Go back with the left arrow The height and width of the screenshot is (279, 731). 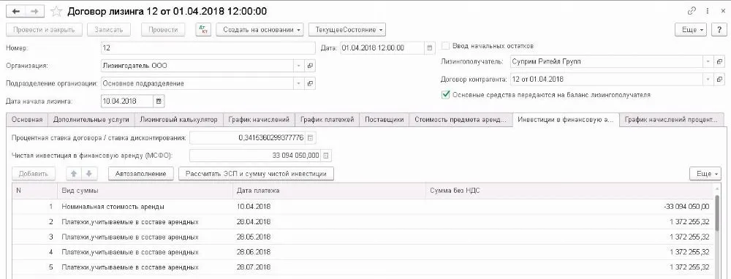tap(15, 11)
